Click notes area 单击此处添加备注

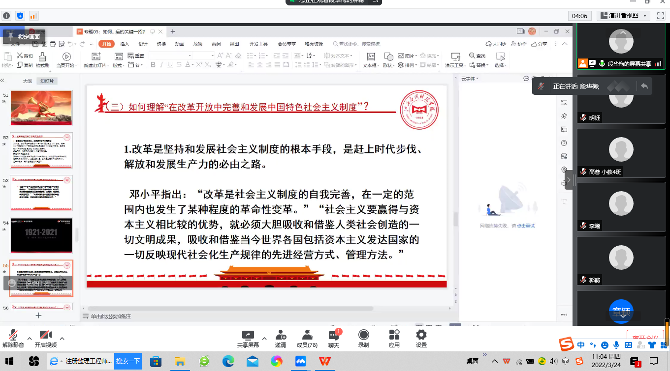click(111, 316)
